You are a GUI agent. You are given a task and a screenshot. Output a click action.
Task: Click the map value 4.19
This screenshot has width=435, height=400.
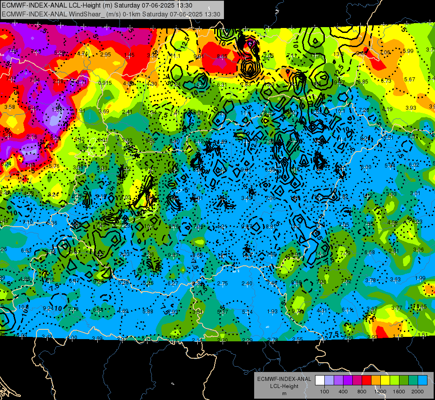coord(387,109)
